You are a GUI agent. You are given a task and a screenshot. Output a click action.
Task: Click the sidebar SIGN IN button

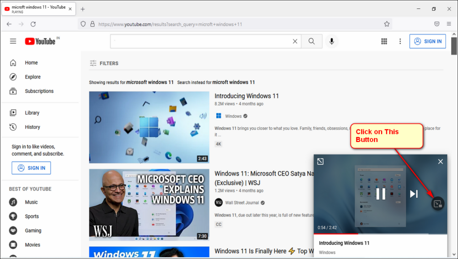tap(31, 168)
